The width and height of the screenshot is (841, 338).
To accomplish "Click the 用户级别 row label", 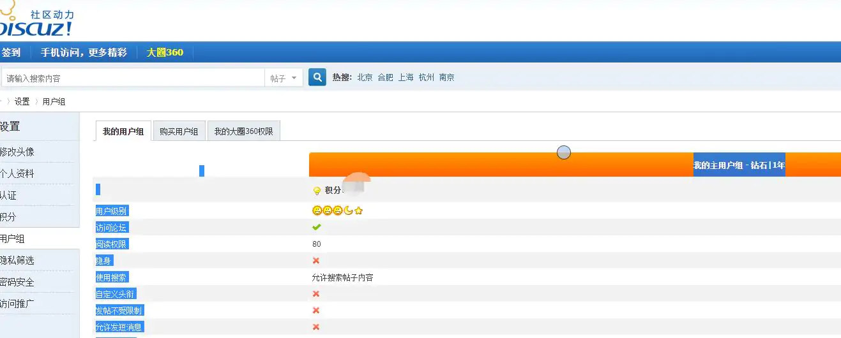I will [111, 211].
